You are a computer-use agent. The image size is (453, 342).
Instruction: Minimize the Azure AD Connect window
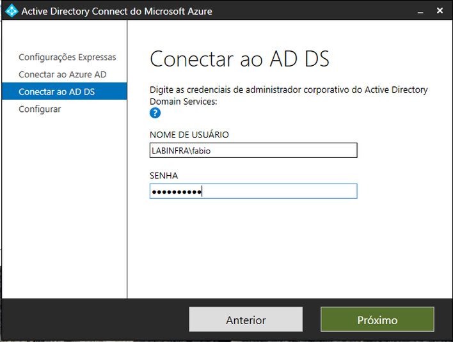tap(420, 12)
